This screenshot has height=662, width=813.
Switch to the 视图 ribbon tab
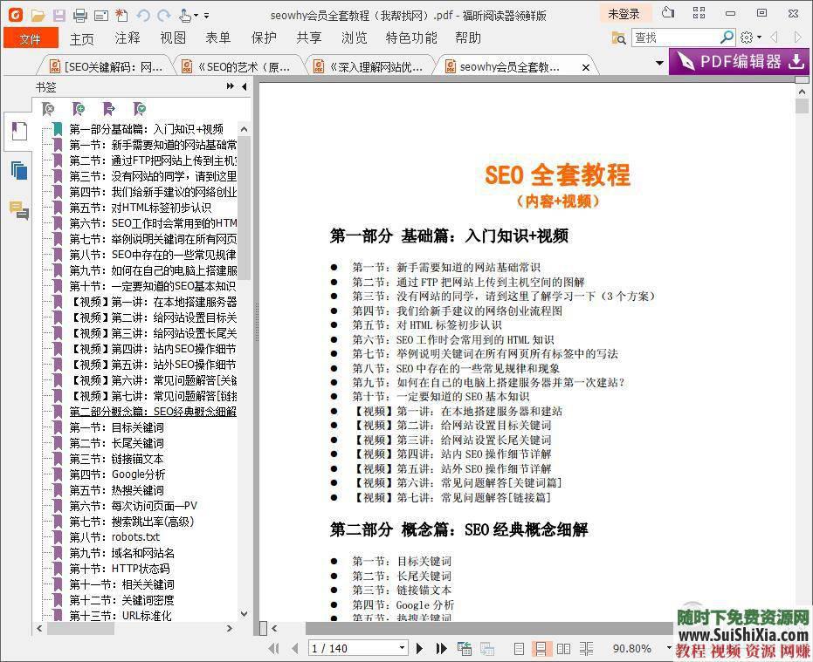coord(173,38)
